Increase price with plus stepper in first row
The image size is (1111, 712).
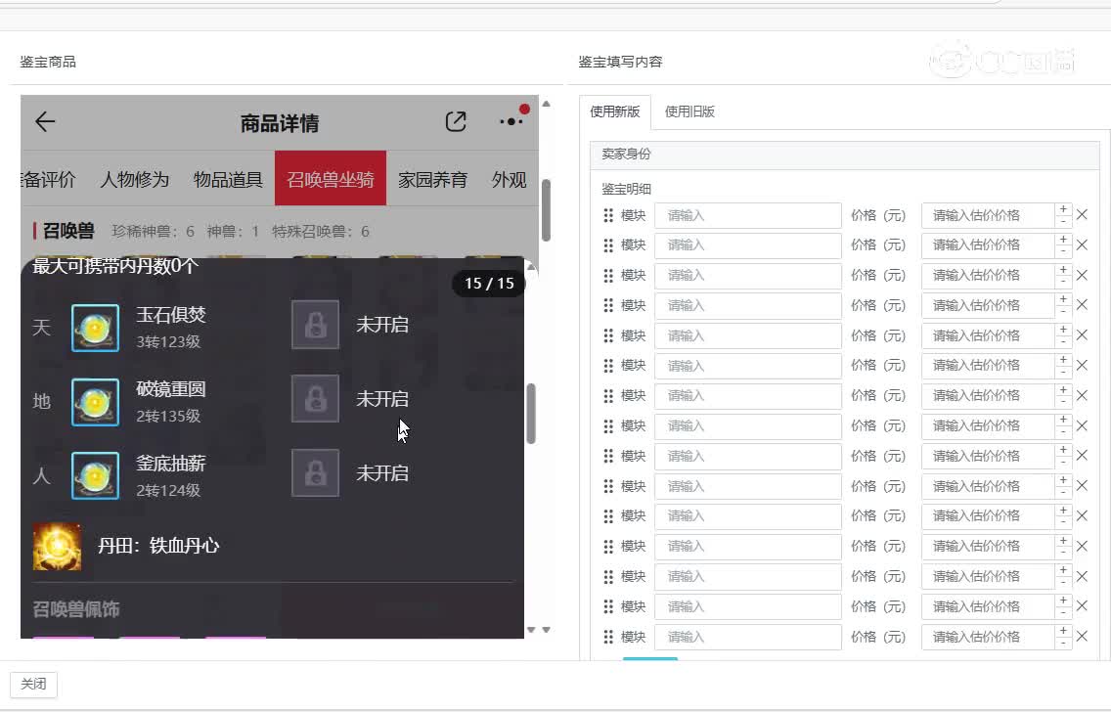pos(1063,209)
